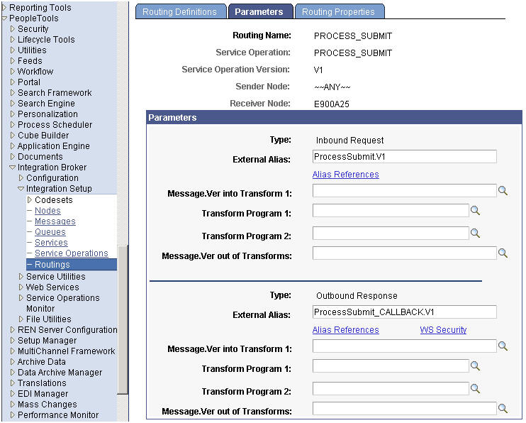Viewport: 526px width, 423px height.
Task: Expand Configuration under Integration Broker
Action: pos(21,178)
